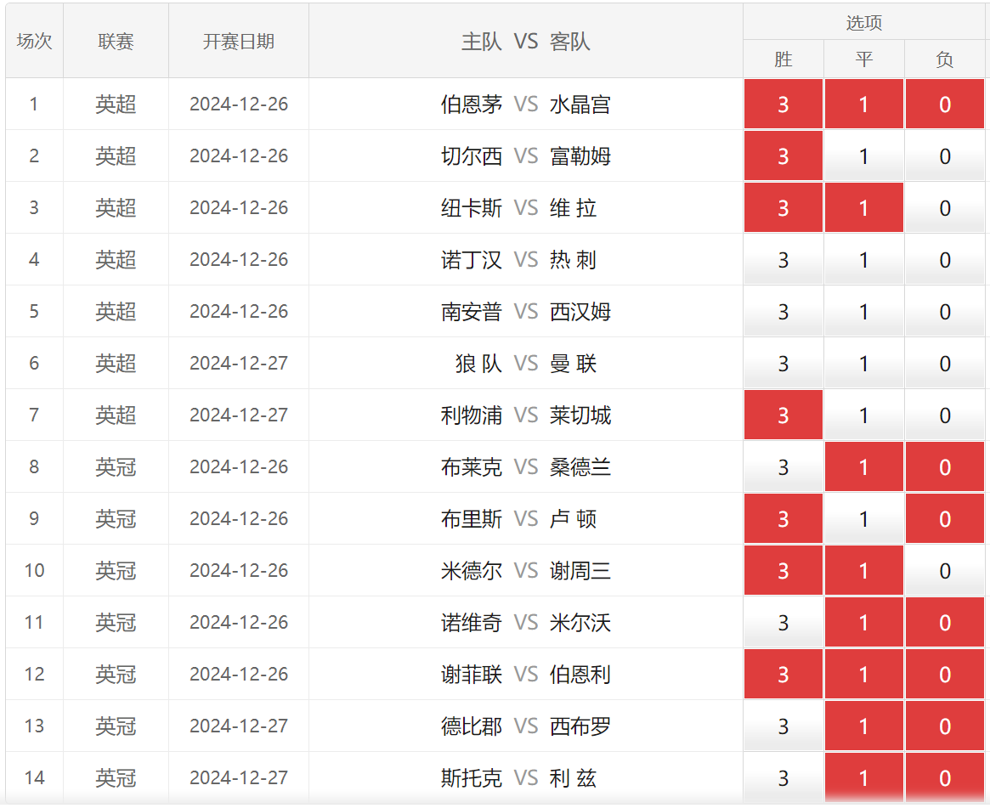Select win option 3 for 布莱克 VS 桑德兰
The height and width of the screenshot is (808, 990).
click(783, 466)
